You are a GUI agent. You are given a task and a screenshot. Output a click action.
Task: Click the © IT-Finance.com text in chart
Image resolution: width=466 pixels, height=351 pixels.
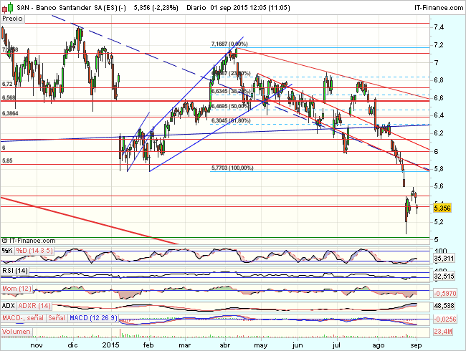coord(29,241)
